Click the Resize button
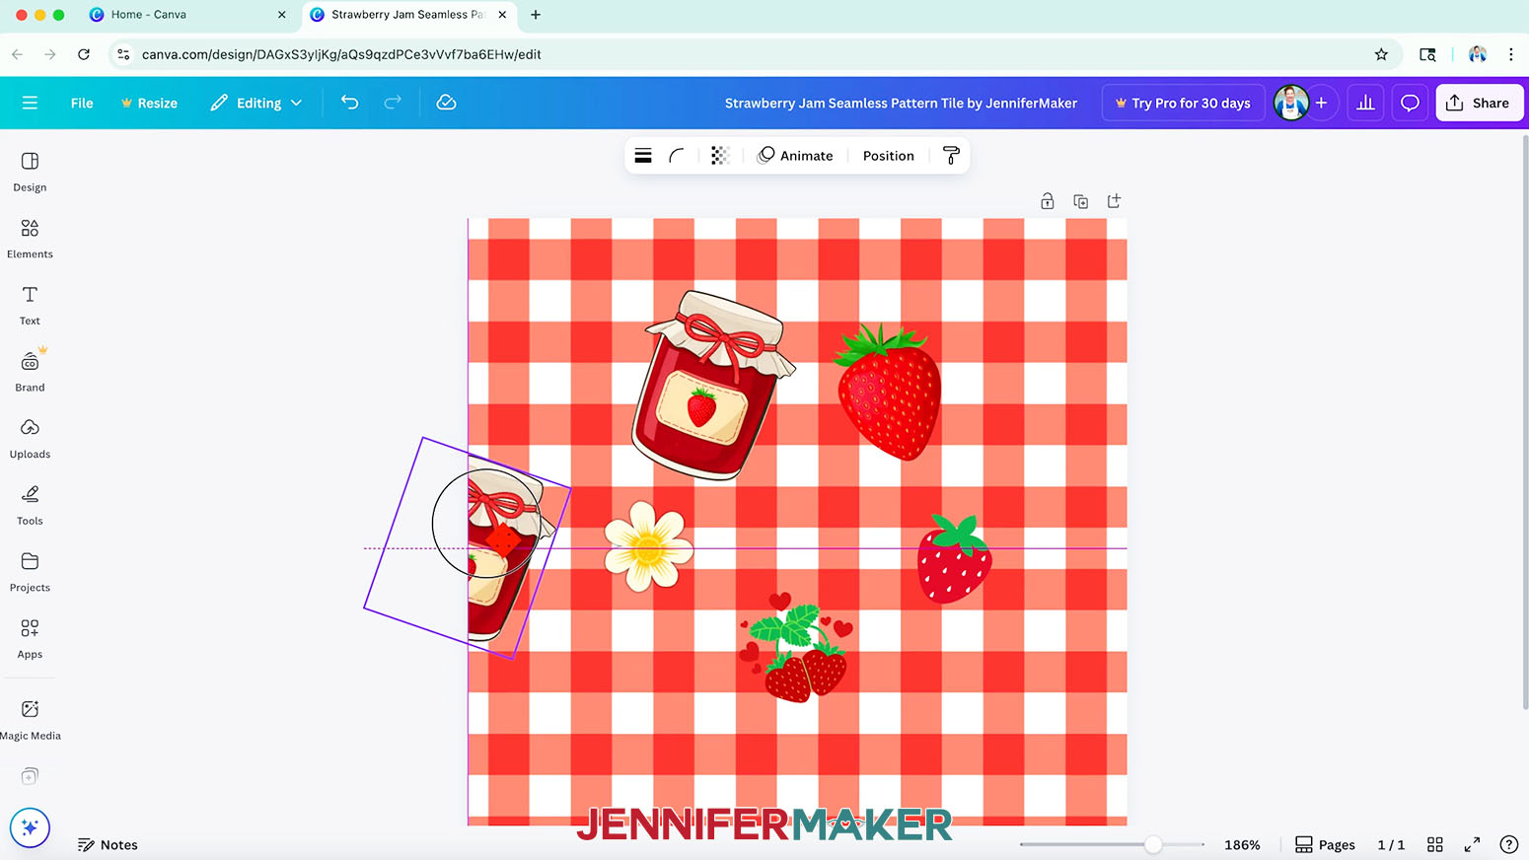This screenshot has height=860, width=1529. point(149,103)
